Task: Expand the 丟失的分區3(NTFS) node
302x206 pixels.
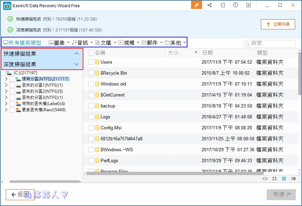Action: [x=6, y=98]
